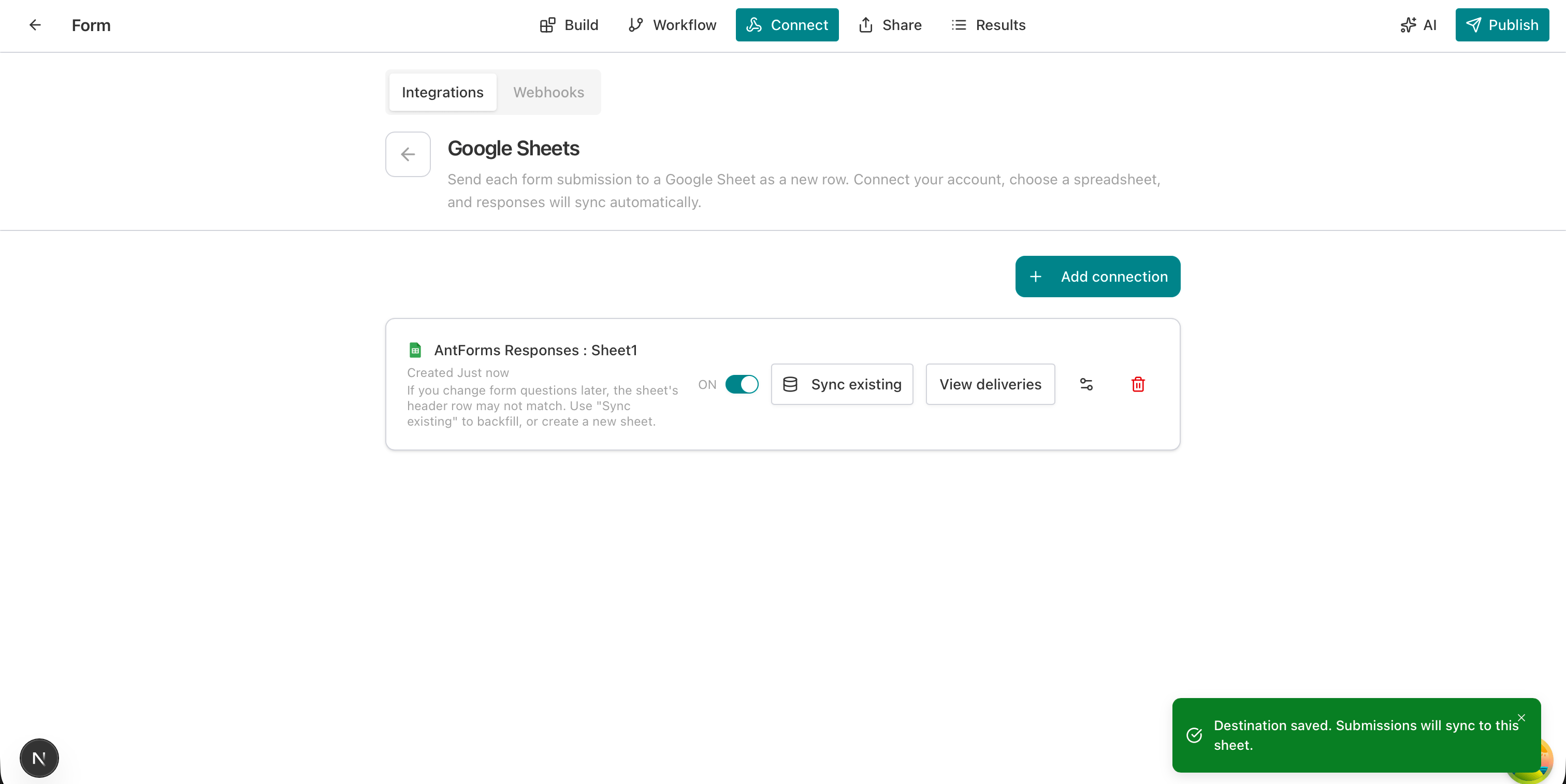Screen dimensions: 1566x784
Task: Go back using the Google Sheets card arrow
Action: click(x=408, y=154)
